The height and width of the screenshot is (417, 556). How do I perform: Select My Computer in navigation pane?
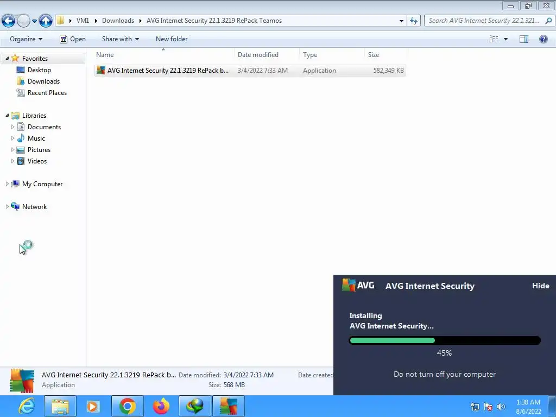(42, 184)
